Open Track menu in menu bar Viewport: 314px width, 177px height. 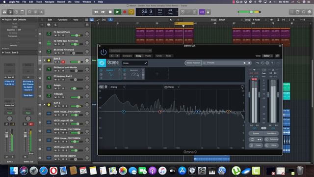[39, 2]
